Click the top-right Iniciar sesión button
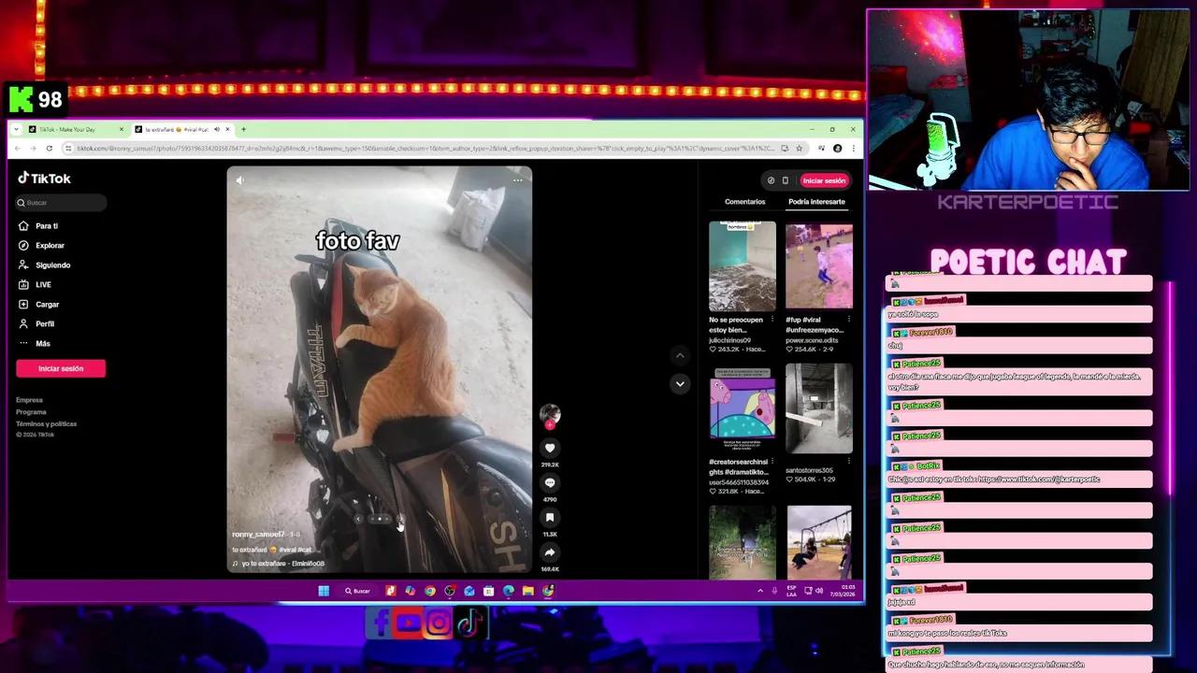1197x673 pixels. [x=824, y=180]
